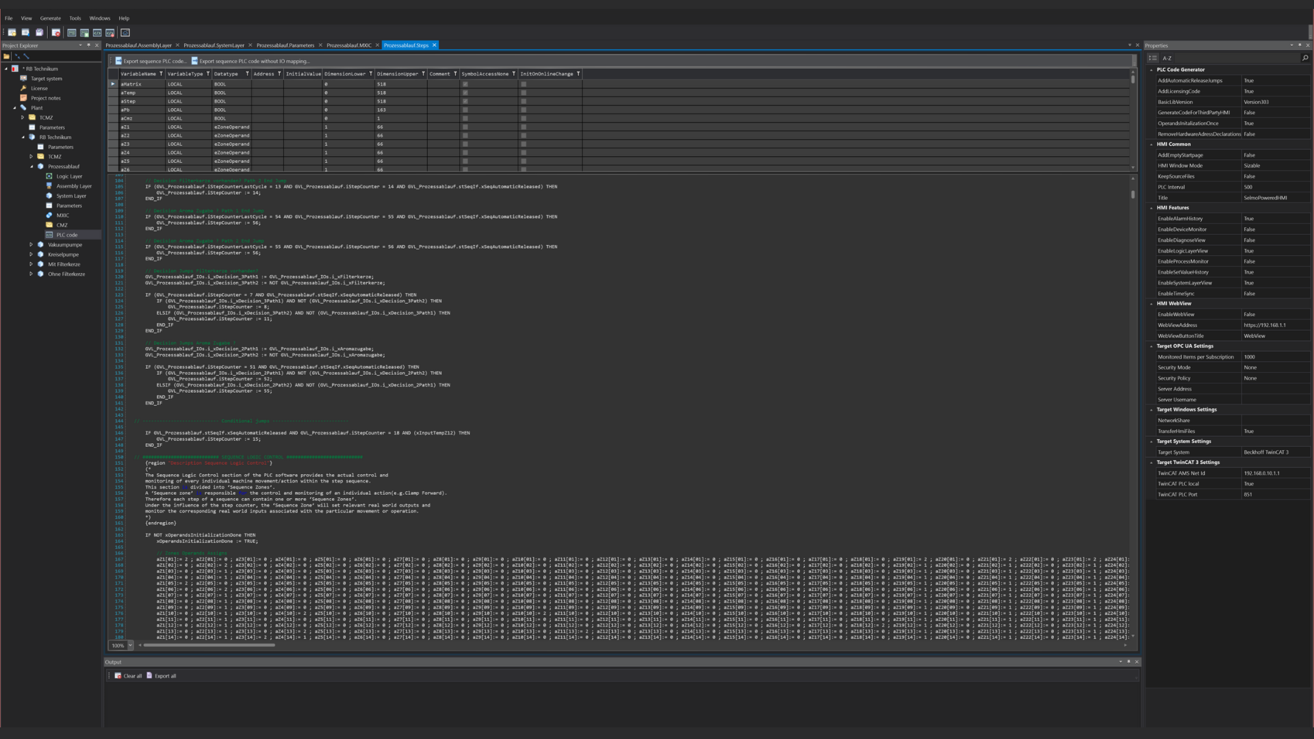
Task: Switch Properties to categorized view
Action: pos(1152,58)
